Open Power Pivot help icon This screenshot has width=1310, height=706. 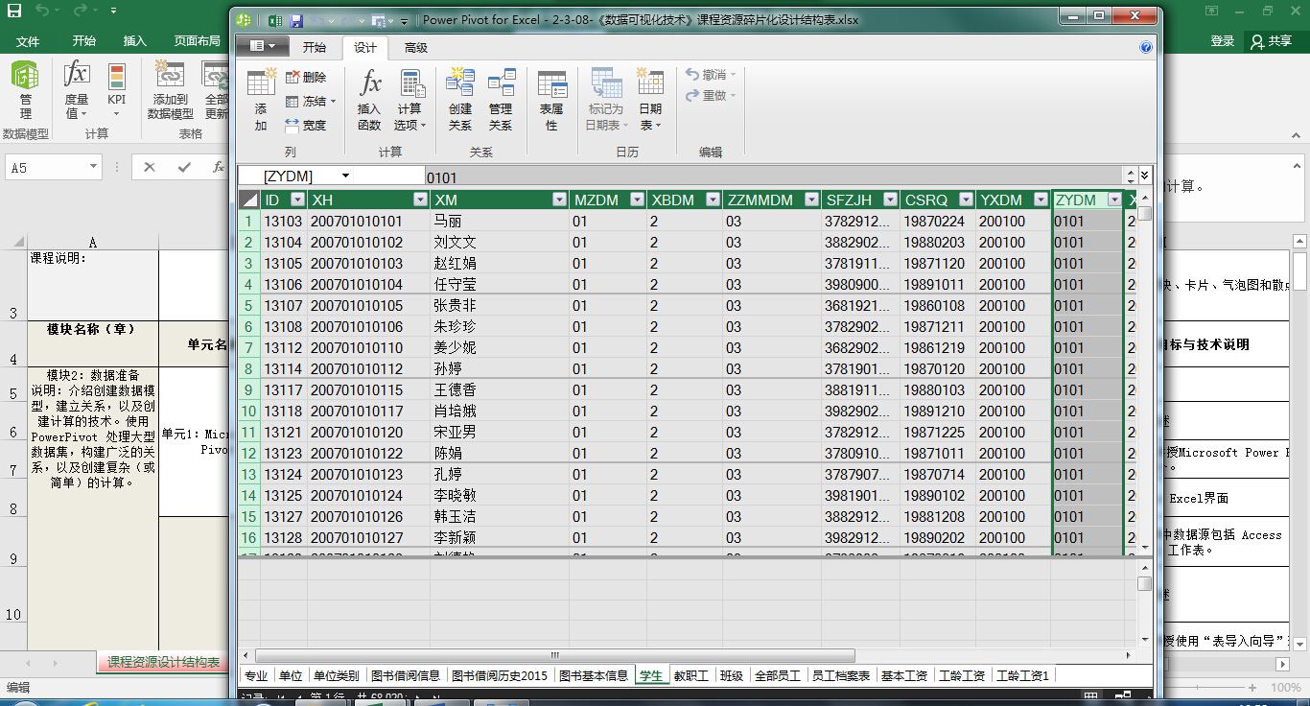point(1146,47)
